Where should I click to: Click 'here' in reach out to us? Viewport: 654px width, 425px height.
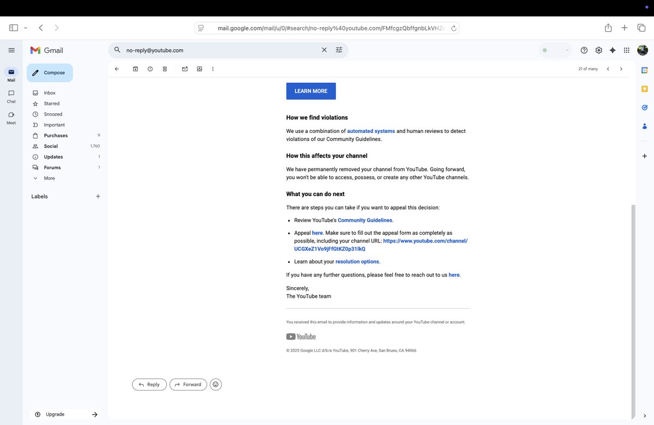pos(454,275)
